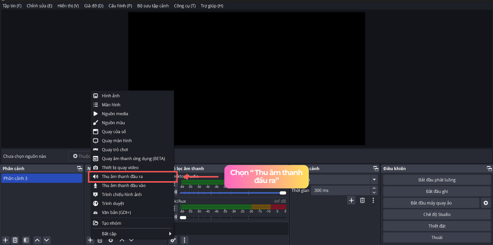Open the Trợ giúp (H) menu

point(212,6)
